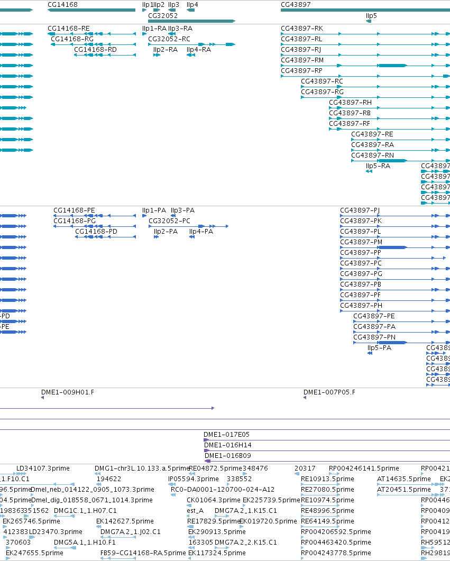Screen dimensions: 450x561
Task: Select transcript CG43897-RE
Action: (x=372, y=134)
